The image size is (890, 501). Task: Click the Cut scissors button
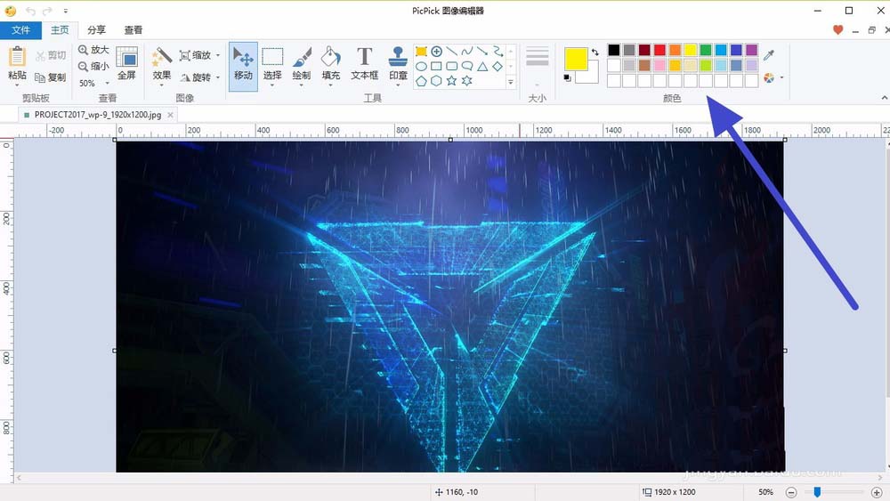[51, 55]
